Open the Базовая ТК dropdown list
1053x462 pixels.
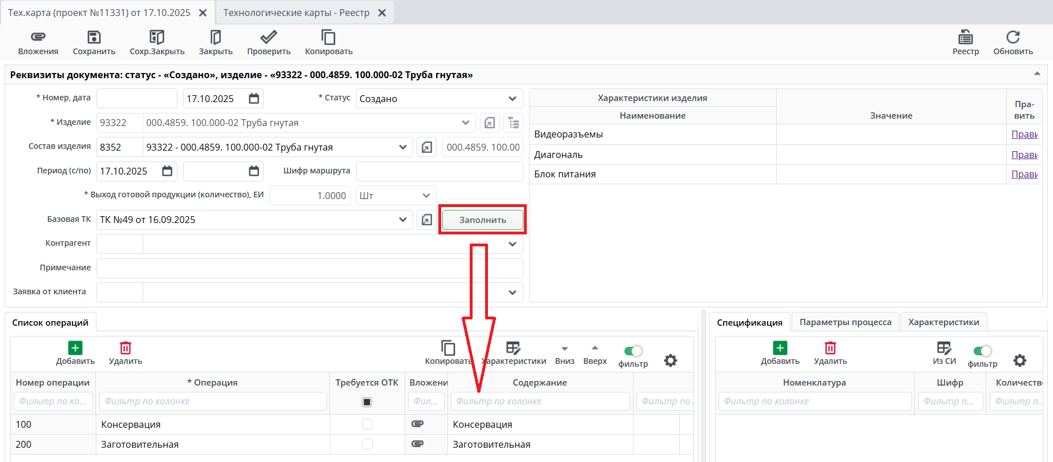pyautogui.click(x=402, y=220)
